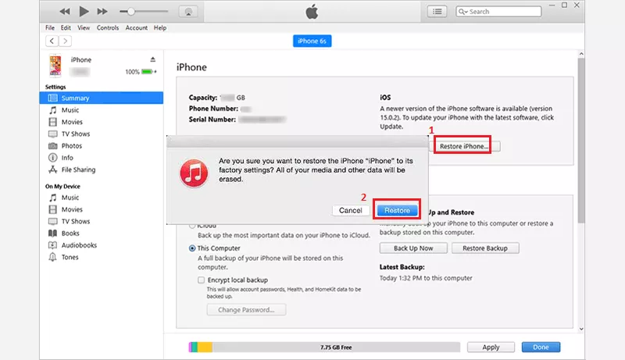Click the Apply button

pos(491,348)
